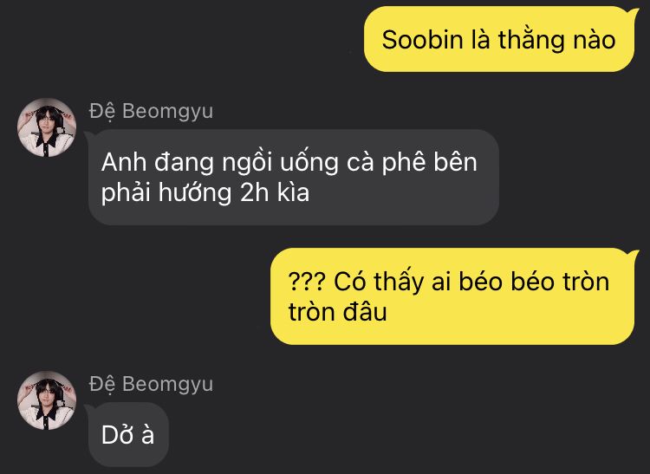Click the tail of the "Soobin là thằng nào" bubble
This screenshot has width=650, height=474.
click(633, 12)
